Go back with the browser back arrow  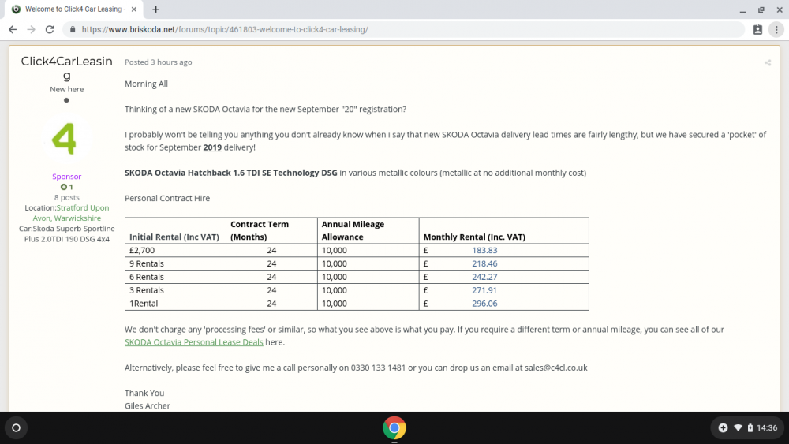pos(13,30)
